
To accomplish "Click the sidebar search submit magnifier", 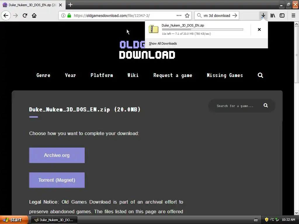I will pos(266,105).
